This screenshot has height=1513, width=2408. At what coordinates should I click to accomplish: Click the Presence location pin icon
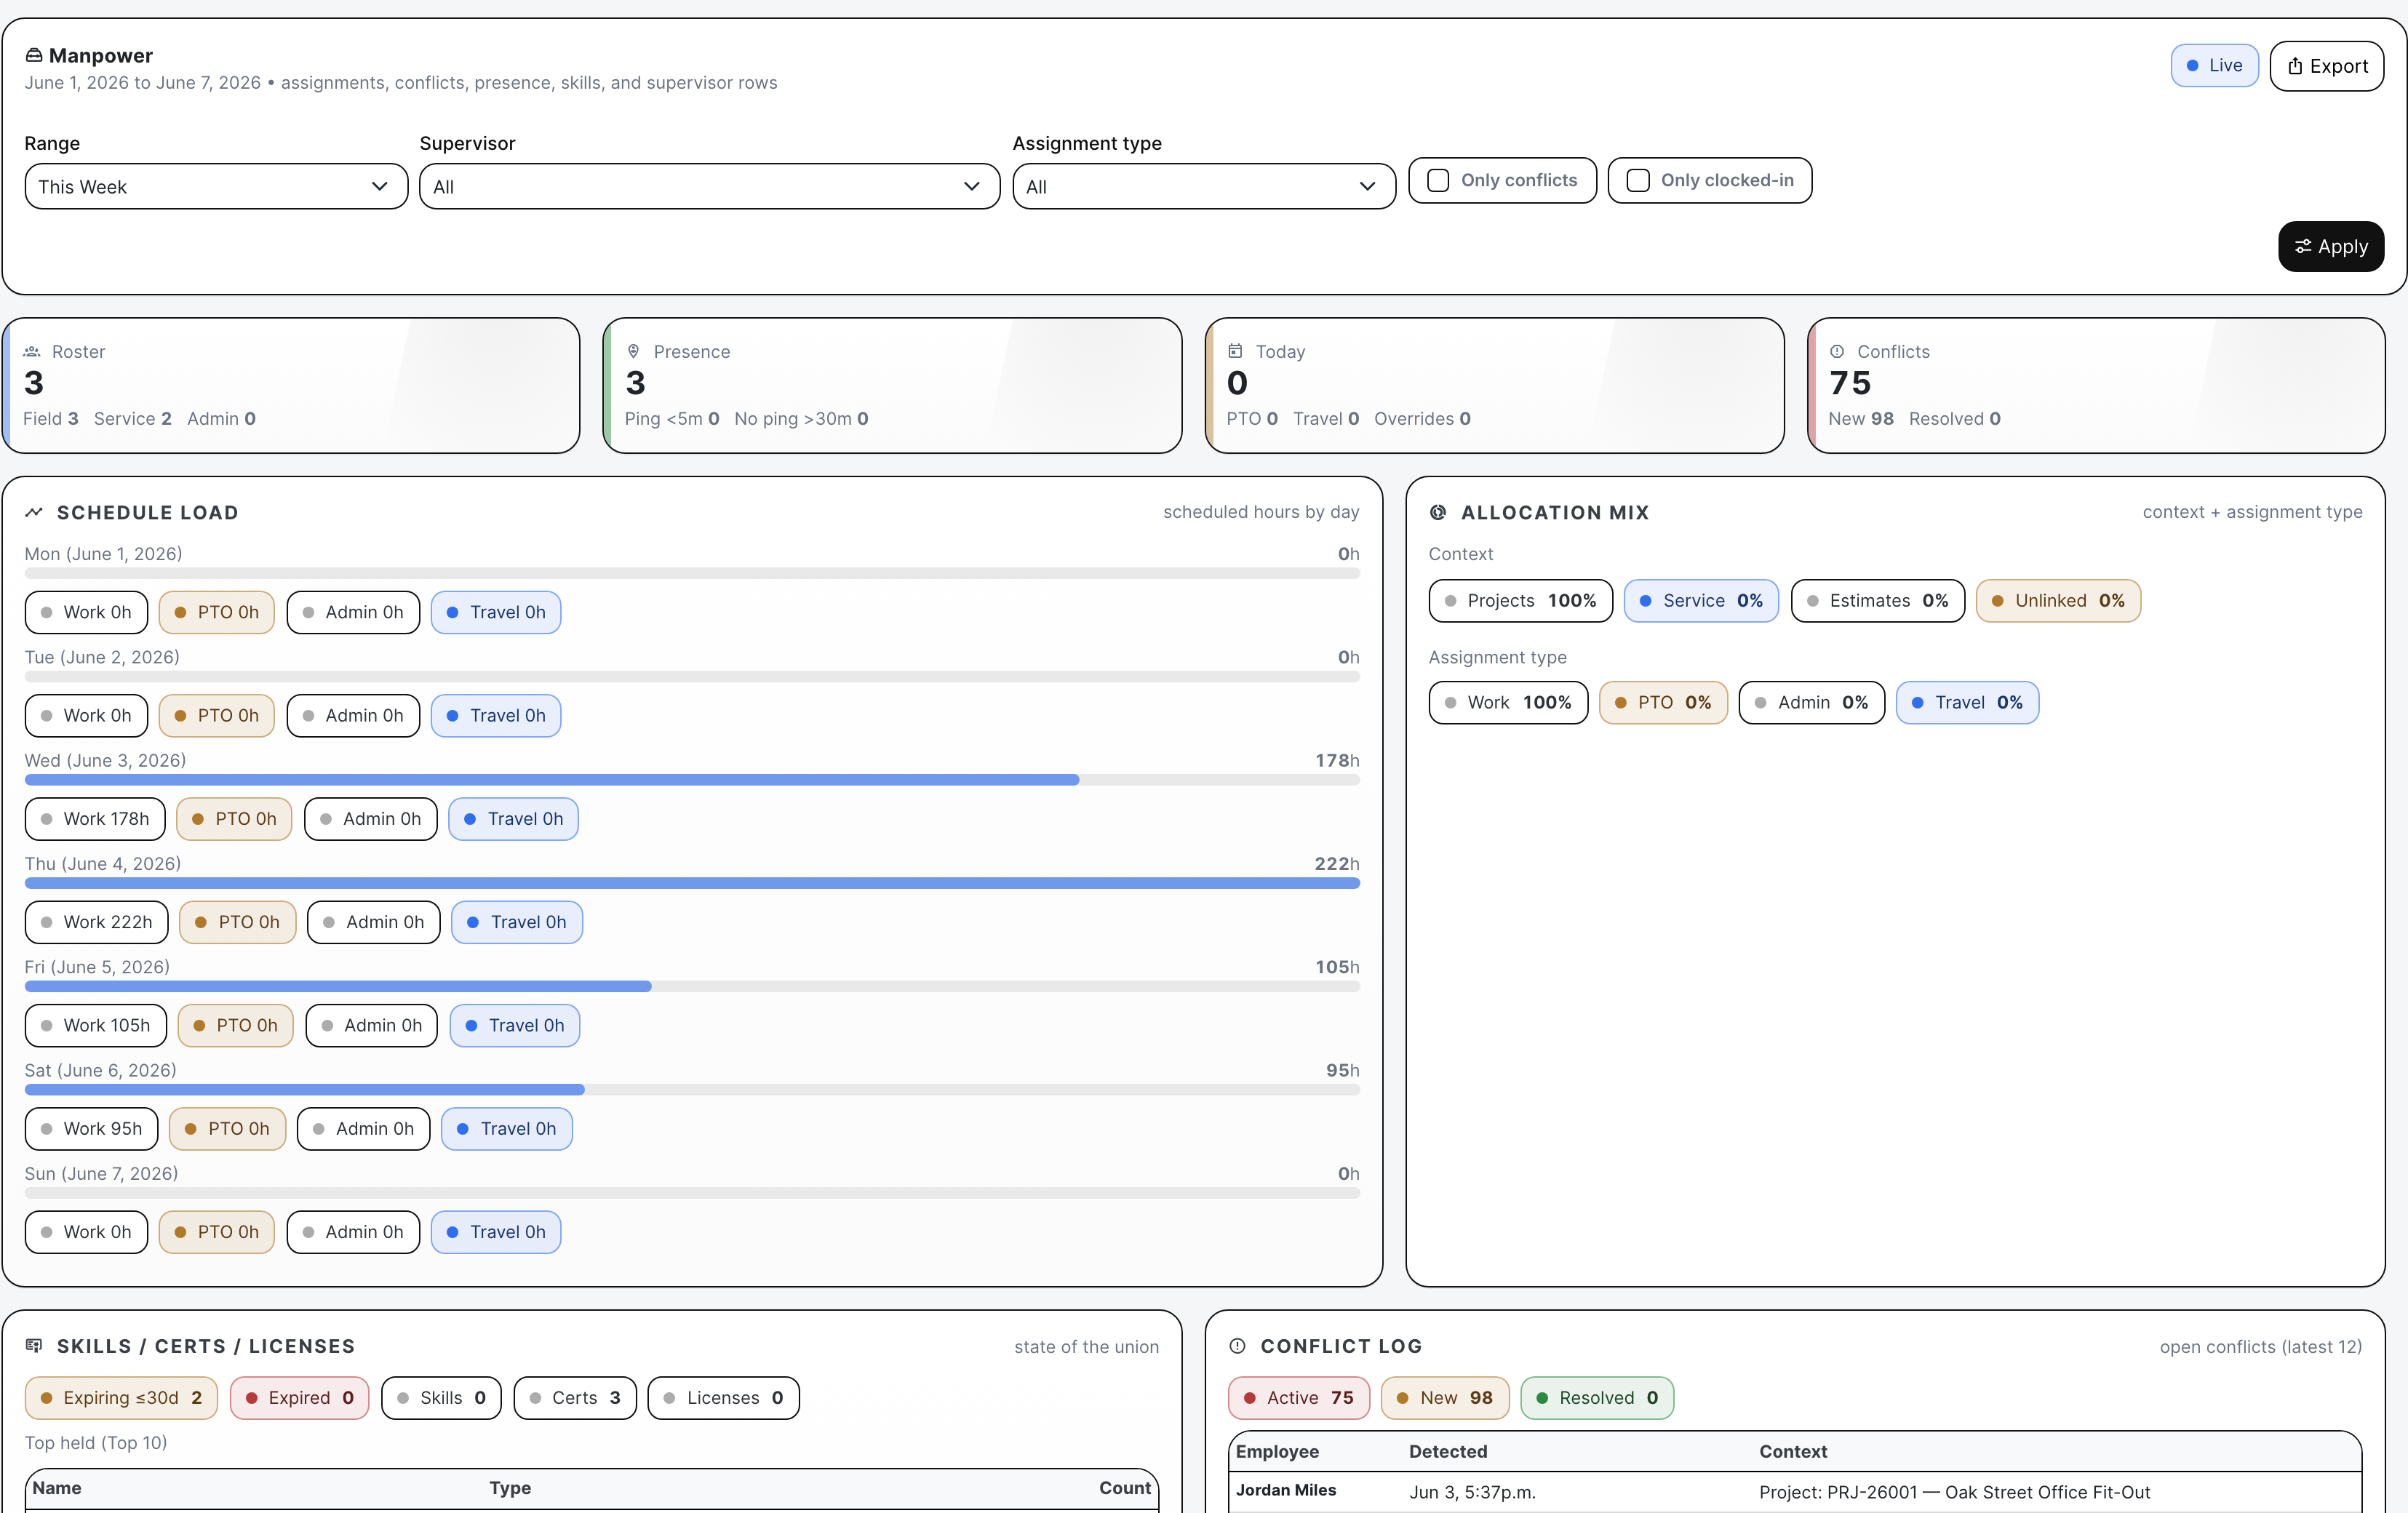tap(633, 352)
